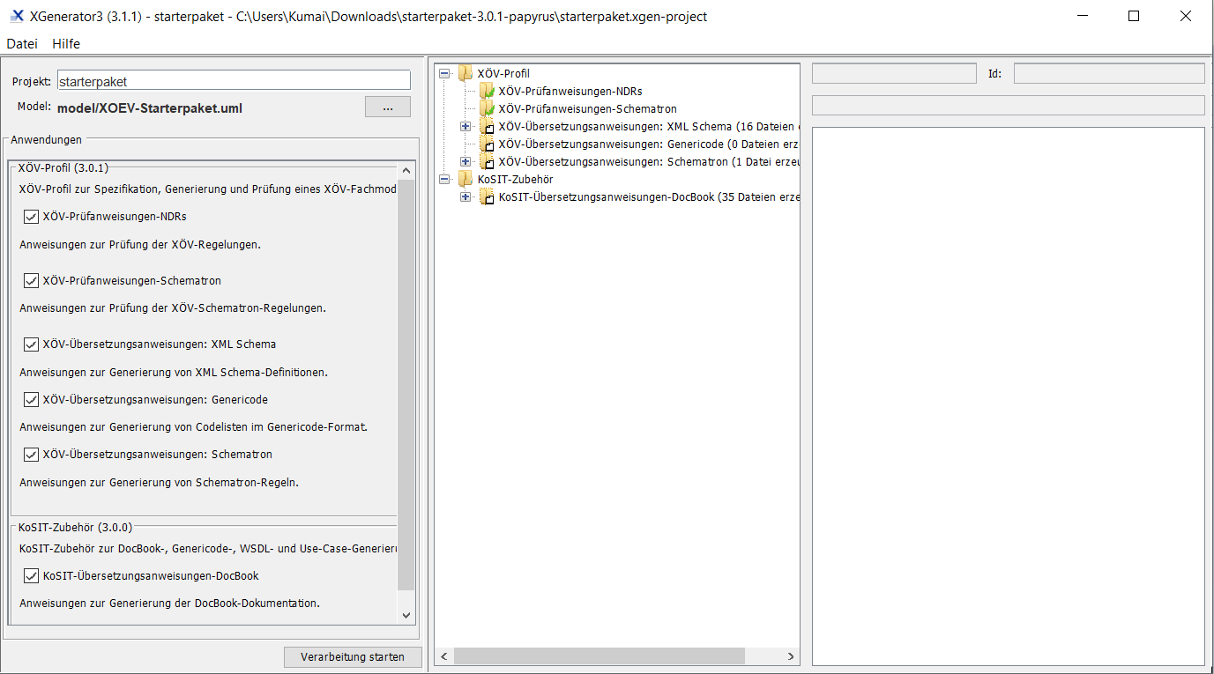This screenshot has height=674, width=1214.
Task: Uncheck XÖV-Prüfanweisungen-NDRs checkbox
Action: (x=31, y=217)
